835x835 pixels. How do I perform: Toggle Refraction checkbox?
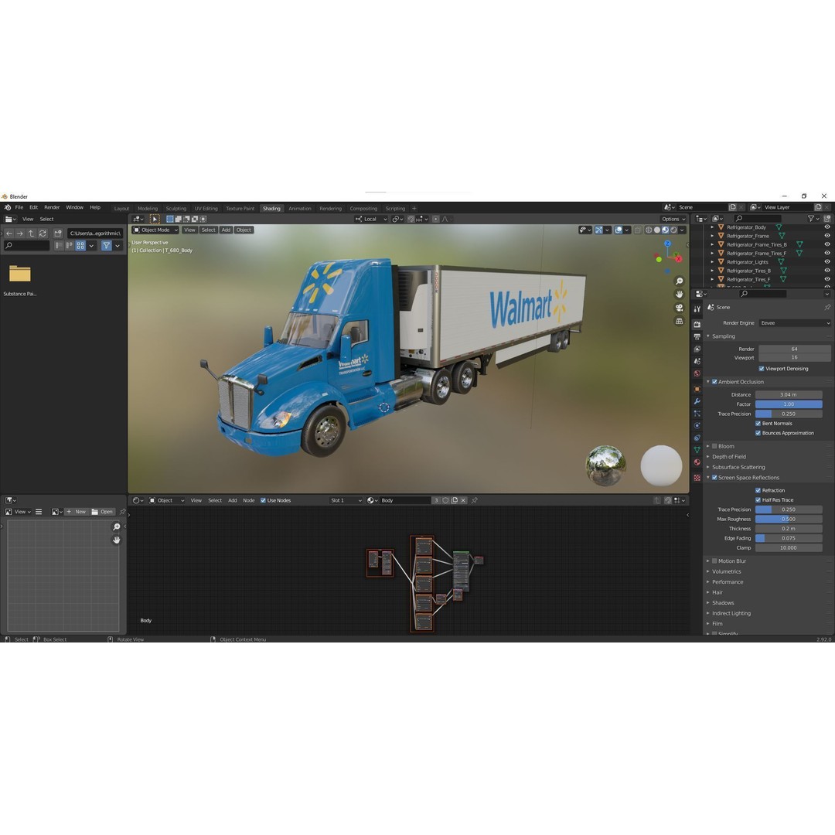pos(758,490)
